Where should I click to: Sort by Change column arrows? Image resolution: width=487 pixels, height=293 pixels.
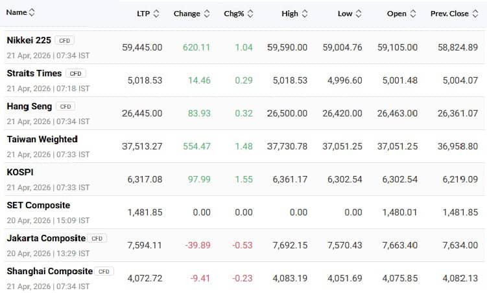click(x=207, y=14)
